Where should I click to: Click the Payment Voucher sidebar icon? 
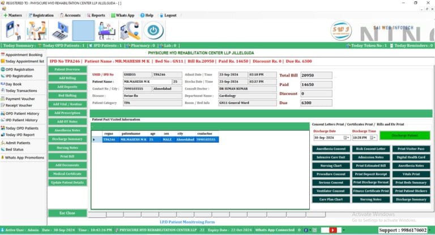coord(3,99)
